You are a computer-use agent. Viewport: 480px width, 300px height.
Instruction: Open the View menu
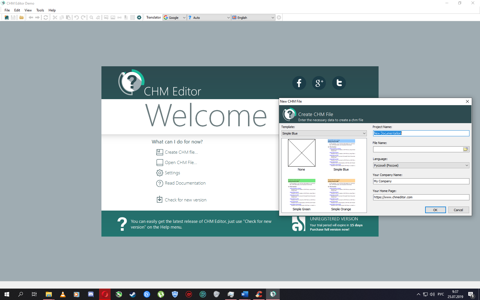(x=28, y=10)
